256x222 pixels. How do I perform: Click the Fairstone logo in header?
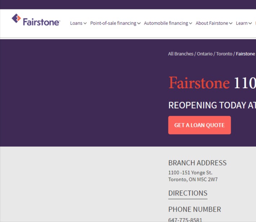(36, 20)
